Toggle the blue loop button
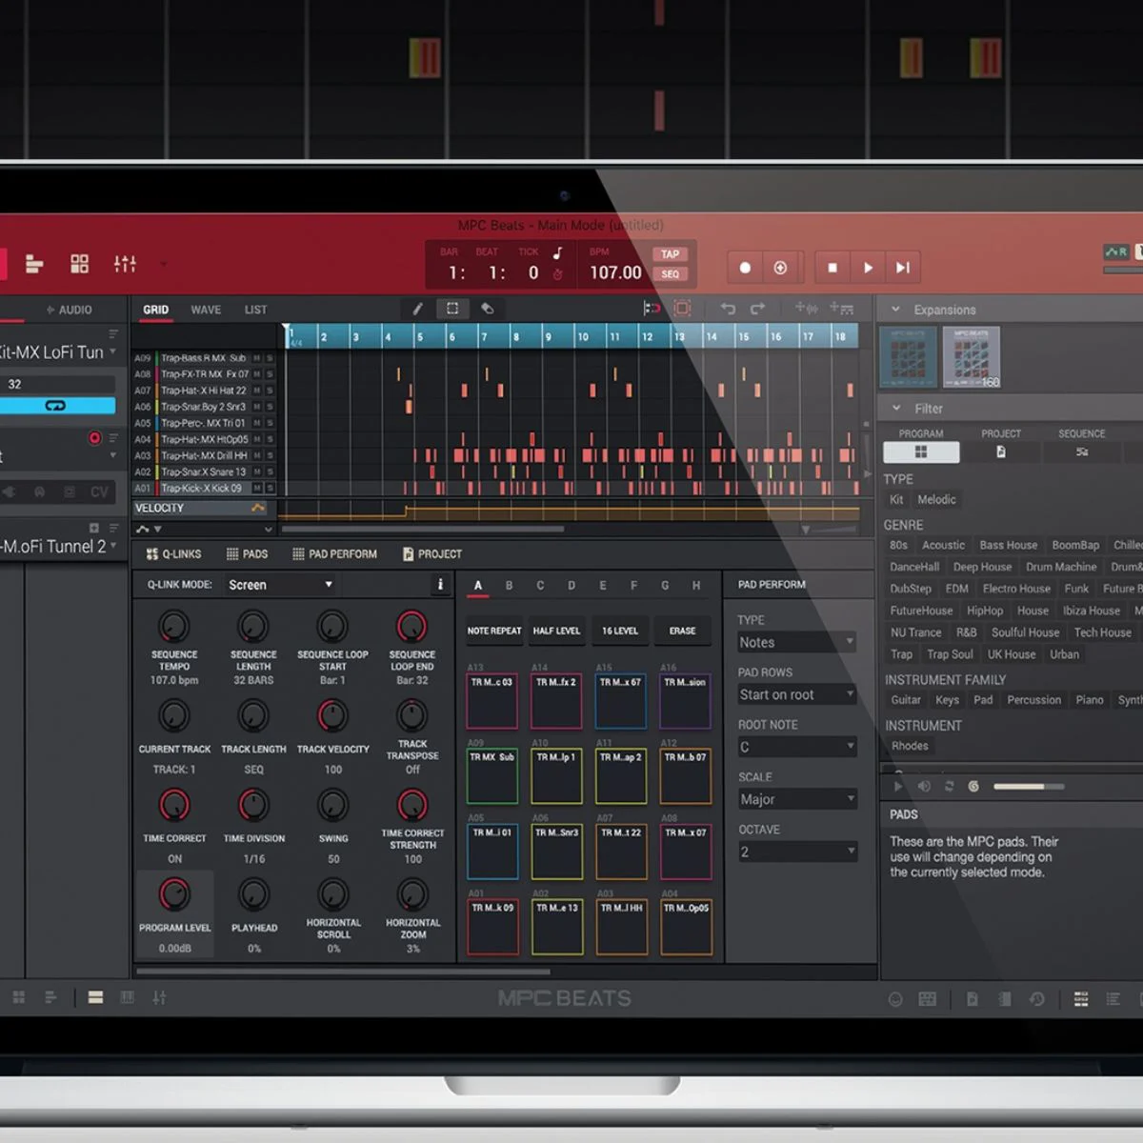This screenshot has width=1143, height=1143. pyautogui.click(x=56, y=406)
